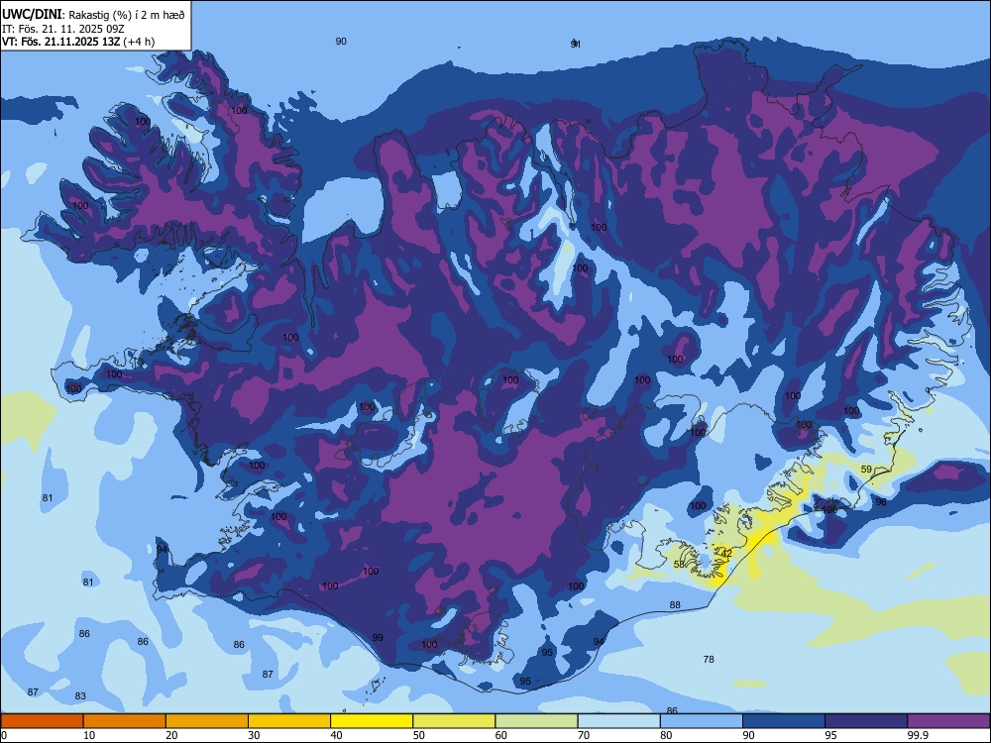Image resolution: width=991 pixels, height=743 pixels.
Task: Click the legend tick label '60'
Action: (501, 735)
